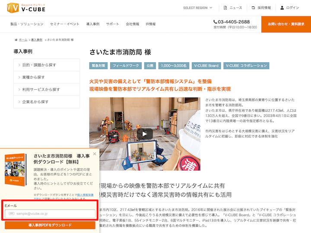The width and height of the screenshot is (311, 233).
Task: Open the 採用情報 link
Action: 264,8
